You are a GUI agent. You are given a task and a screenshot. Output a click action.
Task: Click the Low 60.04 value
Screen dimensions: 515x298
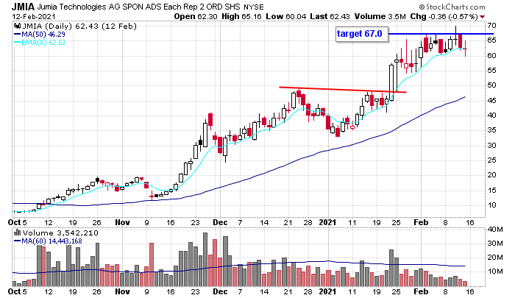pos(285,16)
